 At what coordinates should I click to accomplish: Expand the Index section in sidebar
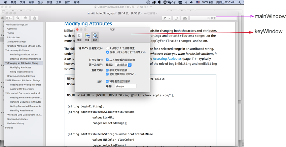click(6, 128)
